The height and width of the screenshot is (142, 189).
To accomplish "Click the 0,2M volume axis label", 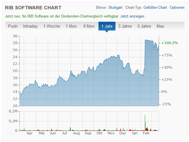I will (13, 111).
